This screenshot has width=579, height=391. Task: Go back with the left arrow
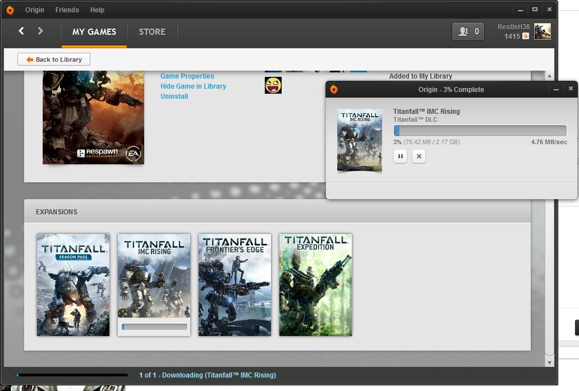click(21, 31)
